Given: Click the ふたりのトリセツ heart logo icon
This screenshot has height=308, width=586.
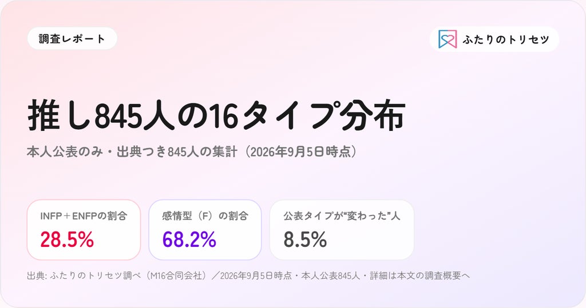Looking at the screenshot, I should coord(448,39).
